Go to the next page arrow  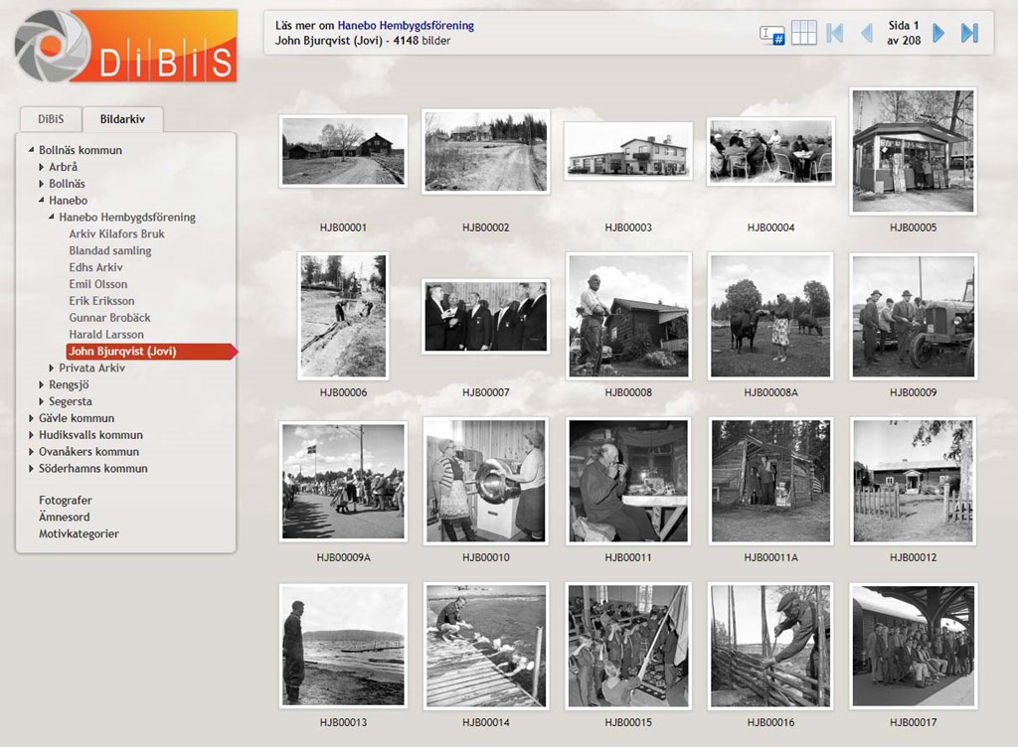click(x=938, y=33)
